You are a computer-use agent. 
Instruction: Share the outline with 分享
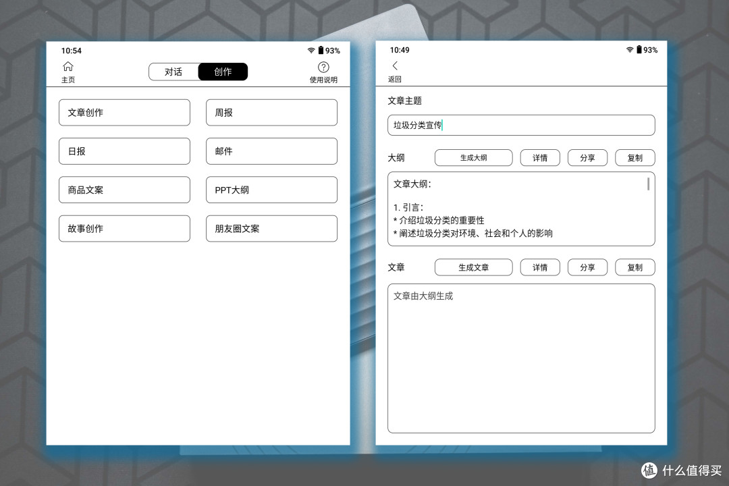tap(588, 158)
